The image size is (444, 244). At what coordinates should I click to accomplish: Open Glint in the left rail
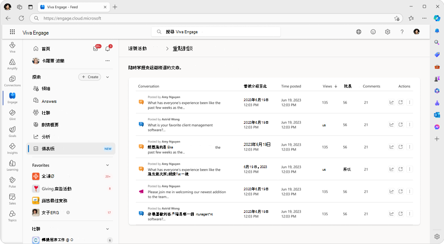coord(12,115)
